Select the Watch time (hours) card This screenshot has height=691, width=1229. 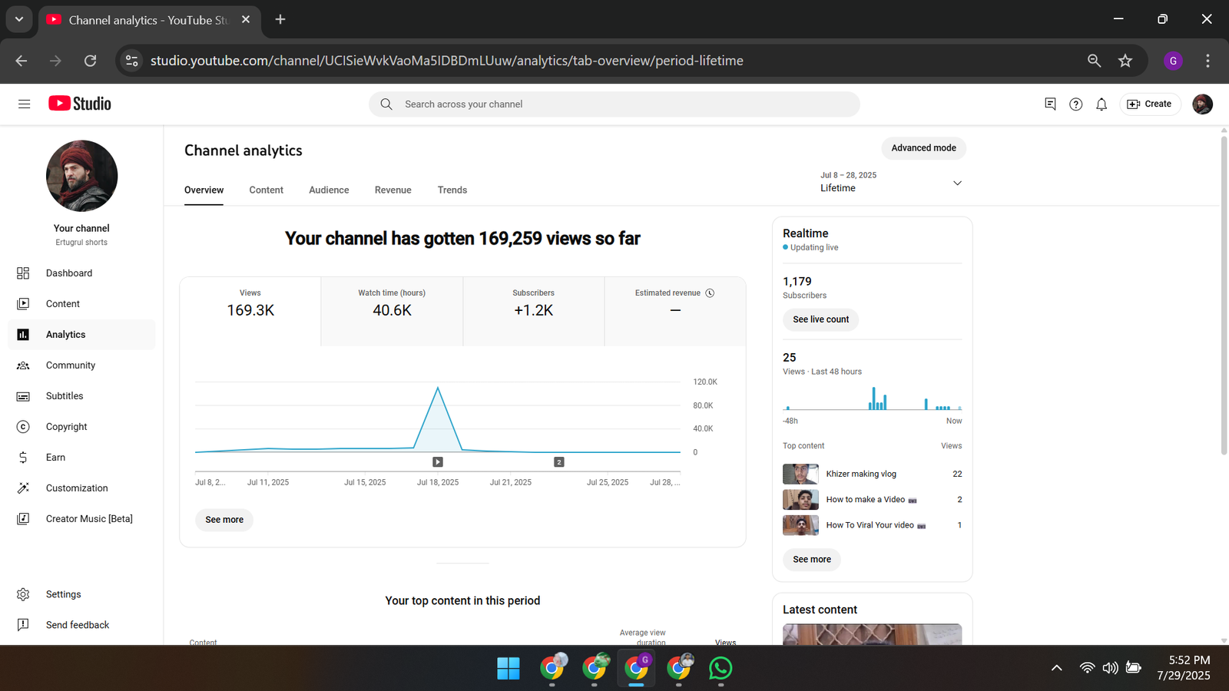coord(392,311)
